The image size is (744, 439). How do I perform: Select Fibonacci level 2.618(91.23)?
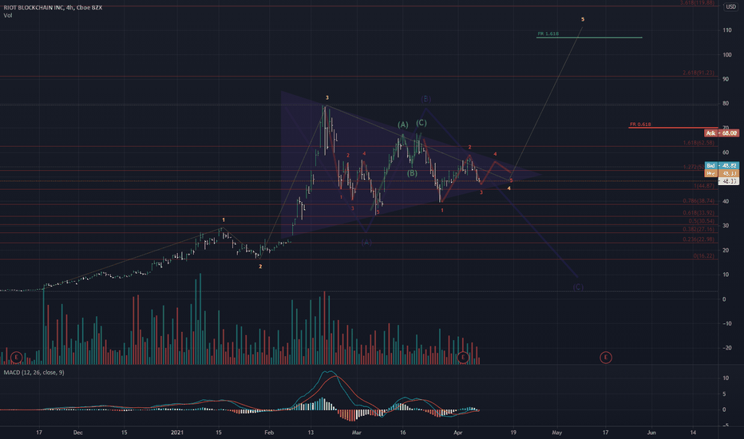[x=698, y=73]
